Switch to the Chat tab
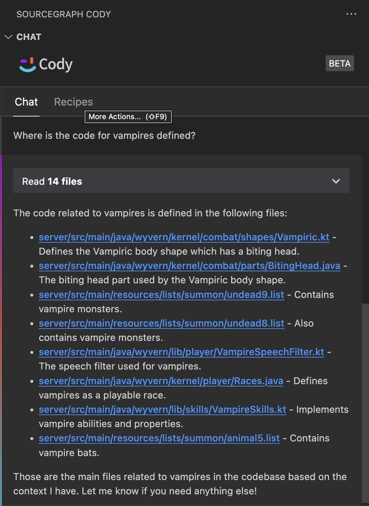369x506 pixels. (26, 102)
